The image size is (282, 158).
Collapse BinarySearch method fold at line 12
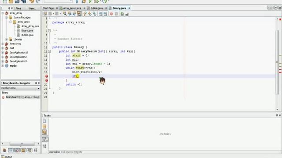coord(49,51)
